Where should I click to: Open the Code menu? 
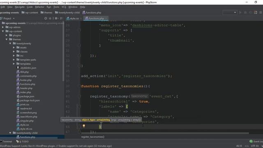pos(30,7)
